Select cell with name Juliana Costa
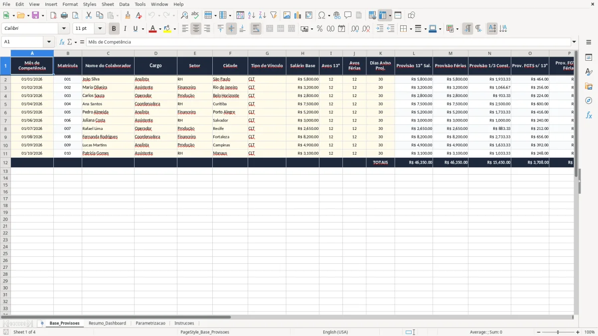 pyautogui.click(x=108, y=120)
